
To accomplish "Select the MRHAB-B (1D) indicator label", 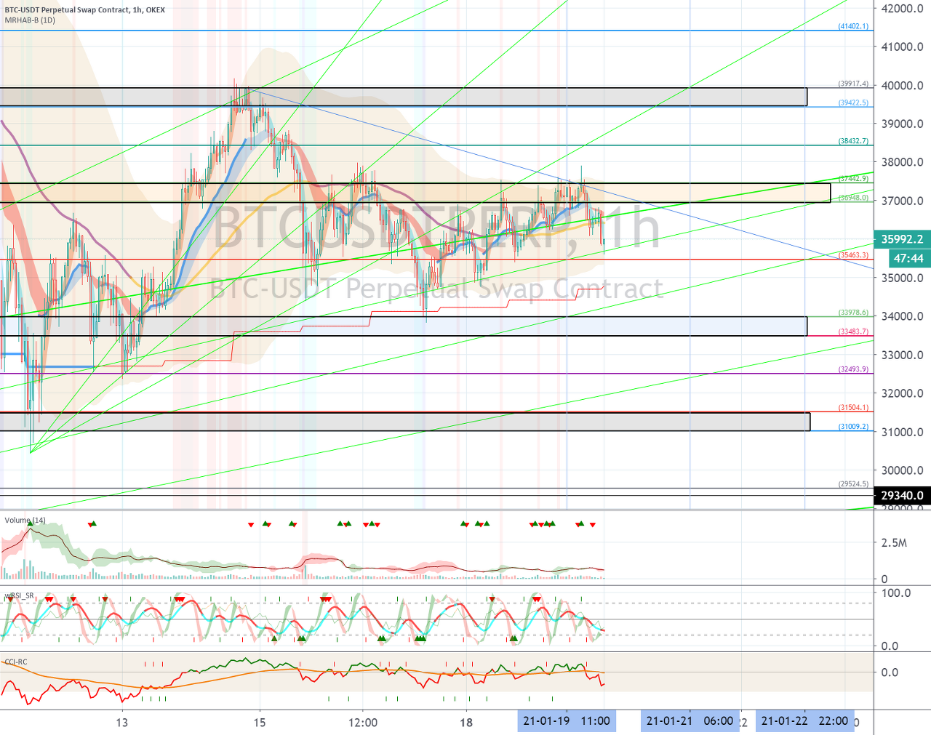I will pyautogui.click(x=30, y=20).
